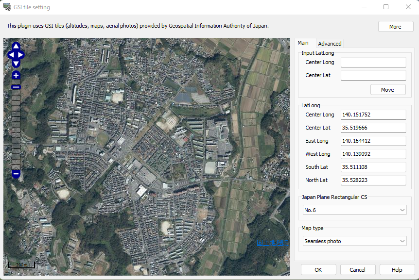Zoom in with the plus button
Viewport: 419px width, 280px height.
(16, 76)
